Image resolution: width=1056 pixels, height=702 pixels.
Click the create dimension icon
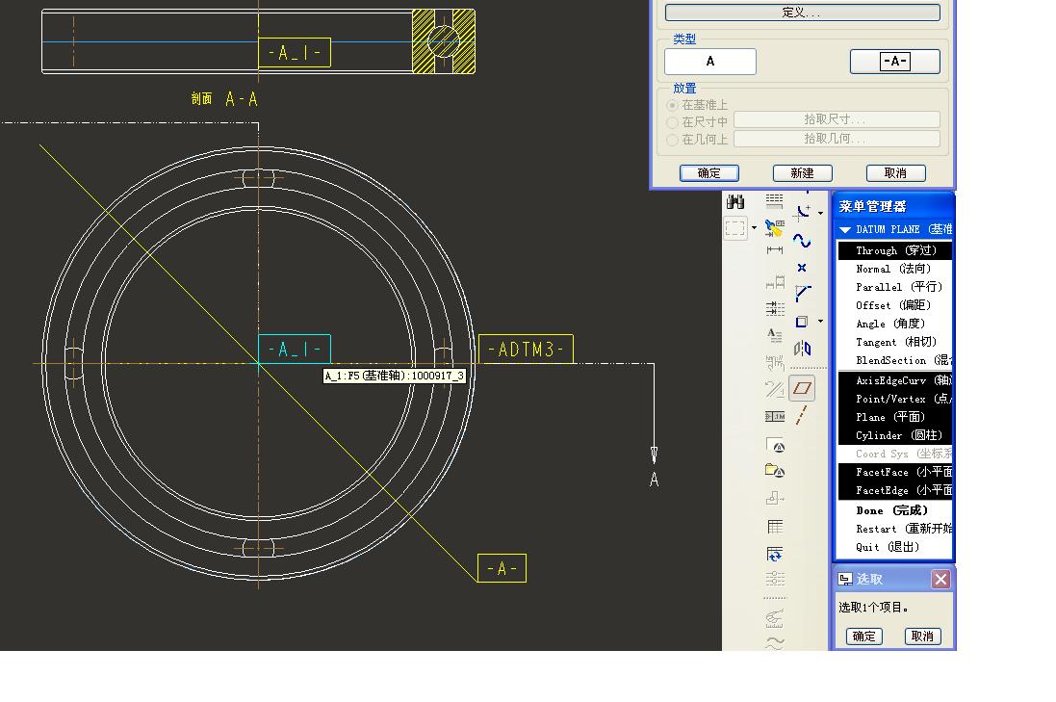click(775, 250)
